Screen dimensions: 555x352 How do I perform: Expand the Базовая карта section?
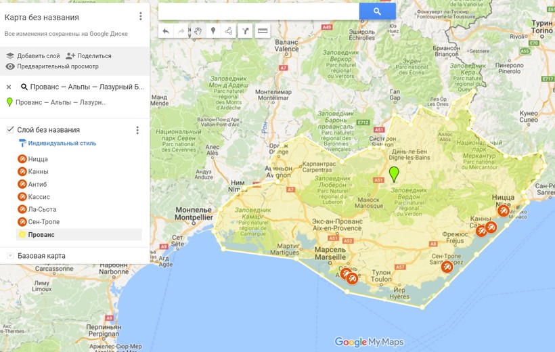(10, 256)
